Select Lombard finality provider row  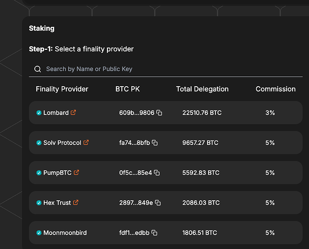coord(166,113)
